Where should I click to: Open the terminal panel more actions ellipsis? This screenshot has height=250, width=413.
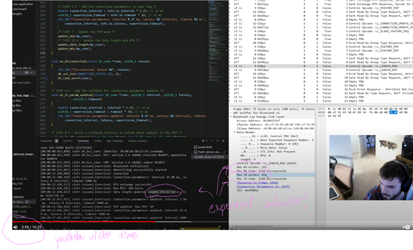212,141
